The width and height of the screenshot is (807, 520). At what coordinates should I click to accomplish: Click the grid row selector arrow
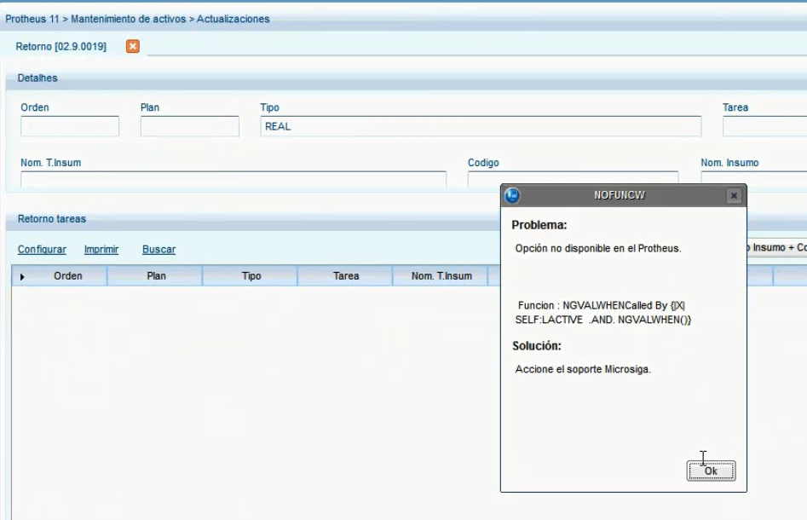(22, 276)
